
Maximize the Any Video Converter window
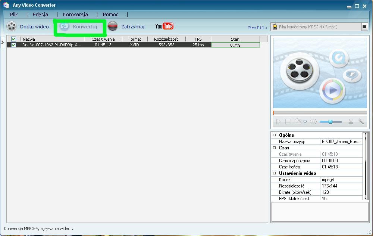coord(357,6)
